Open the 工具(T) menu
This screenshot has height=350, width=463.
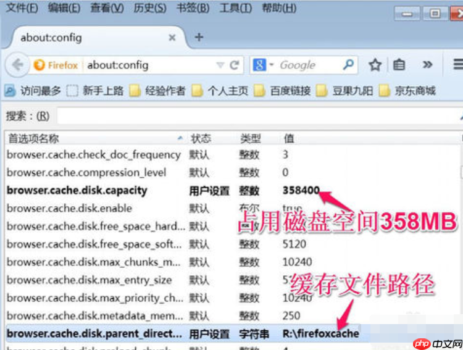tap(236, 8)
